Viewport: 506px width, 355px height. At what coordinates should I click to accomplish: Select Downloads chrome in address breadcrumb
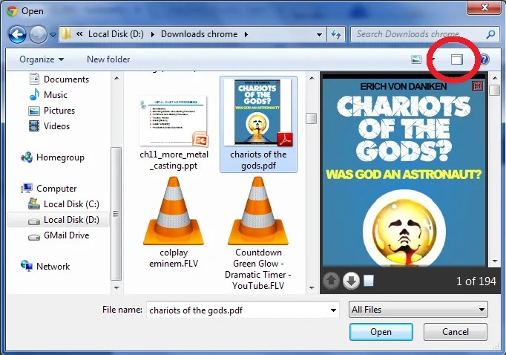(199, 34)
